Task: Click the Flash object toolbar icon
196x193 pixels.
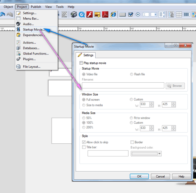Action: [90, 14]
